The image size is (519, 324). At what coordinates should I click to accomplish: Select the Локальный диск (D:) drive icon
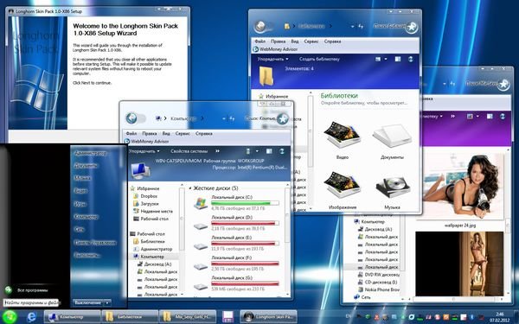click(x=201, y=226)
